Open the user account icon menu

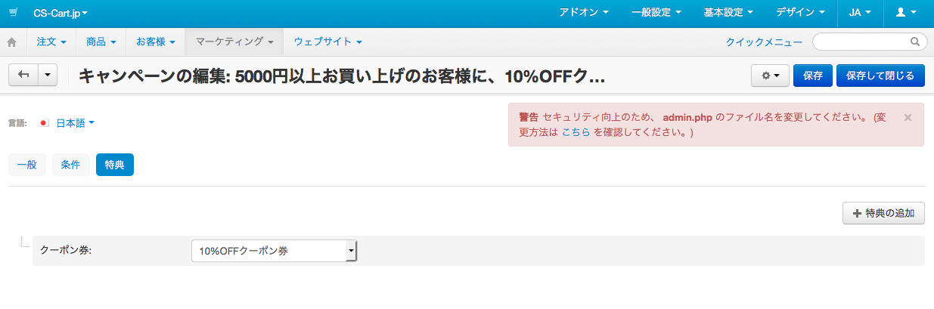tap(905, 13)
